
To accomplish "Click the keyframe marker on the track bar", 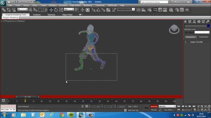I will [x=25, y=100].
